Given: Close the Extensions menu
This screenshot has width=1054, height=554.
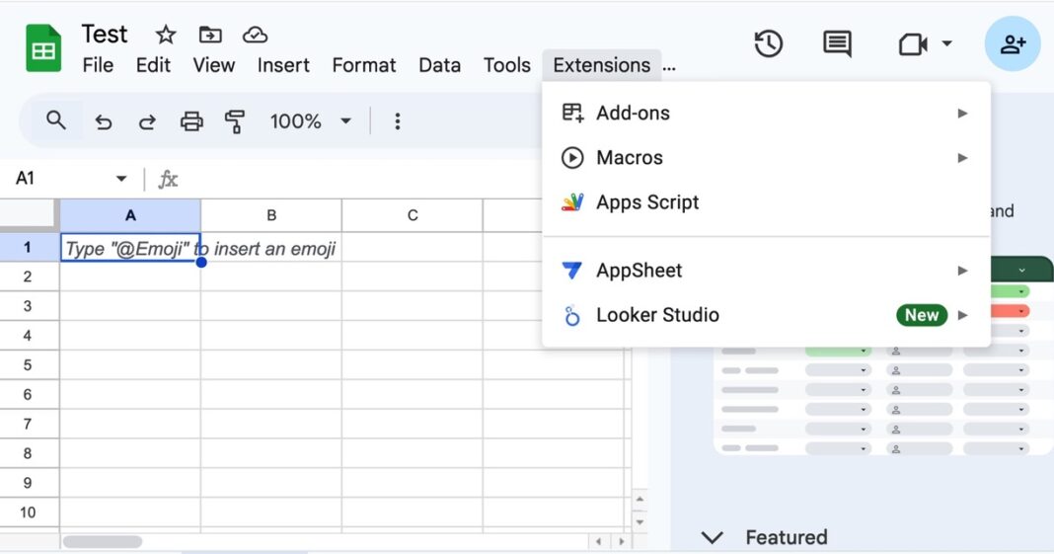Looking at the screenshot, I should [602, 65].
